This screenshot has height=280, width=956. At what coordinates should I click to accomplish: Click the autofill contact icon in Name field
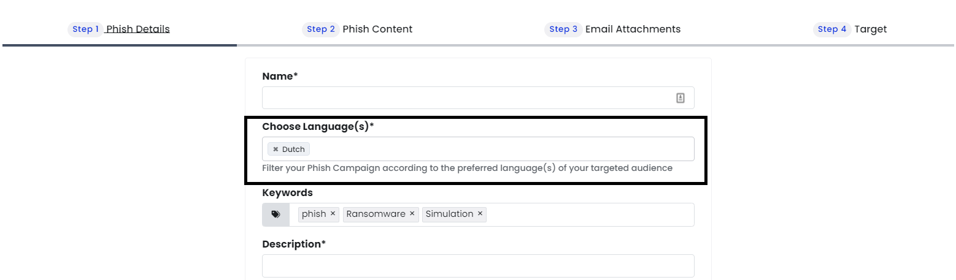(680, 98)
